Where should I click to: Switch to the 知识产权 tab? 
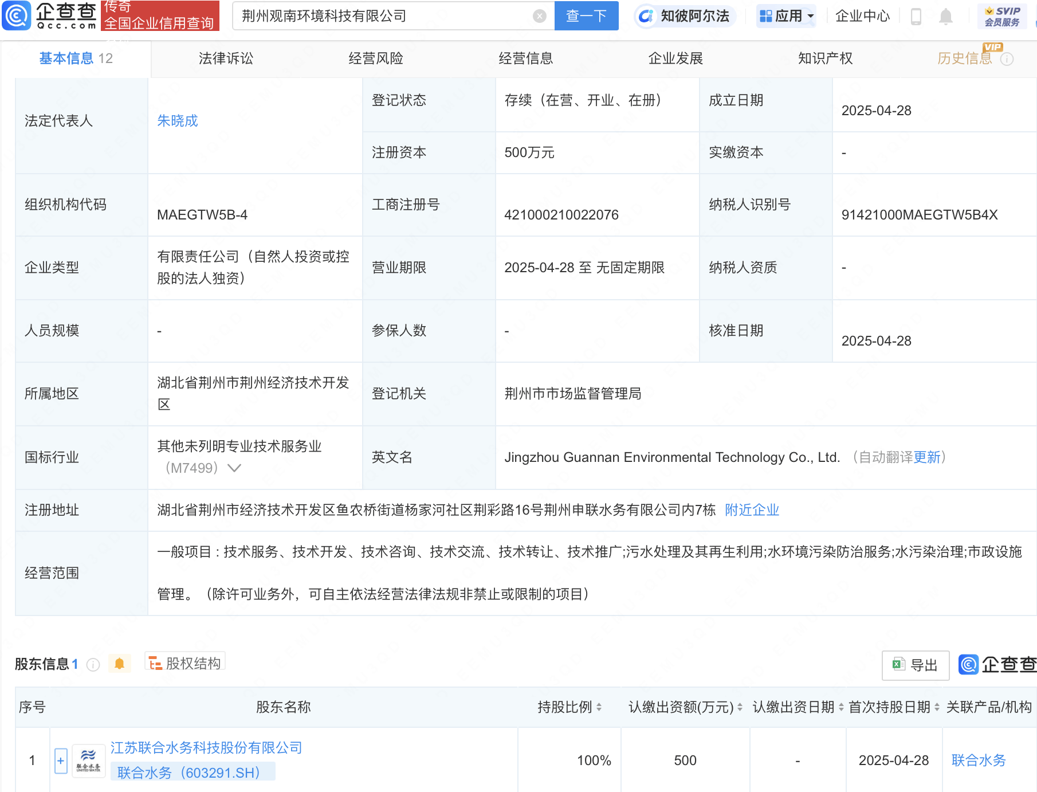point(826,58)
